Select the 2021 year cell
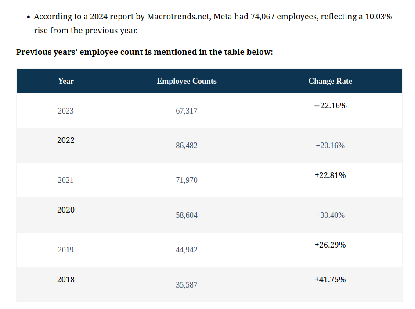Viewport: 415px width, 309px height. point(66,180)
